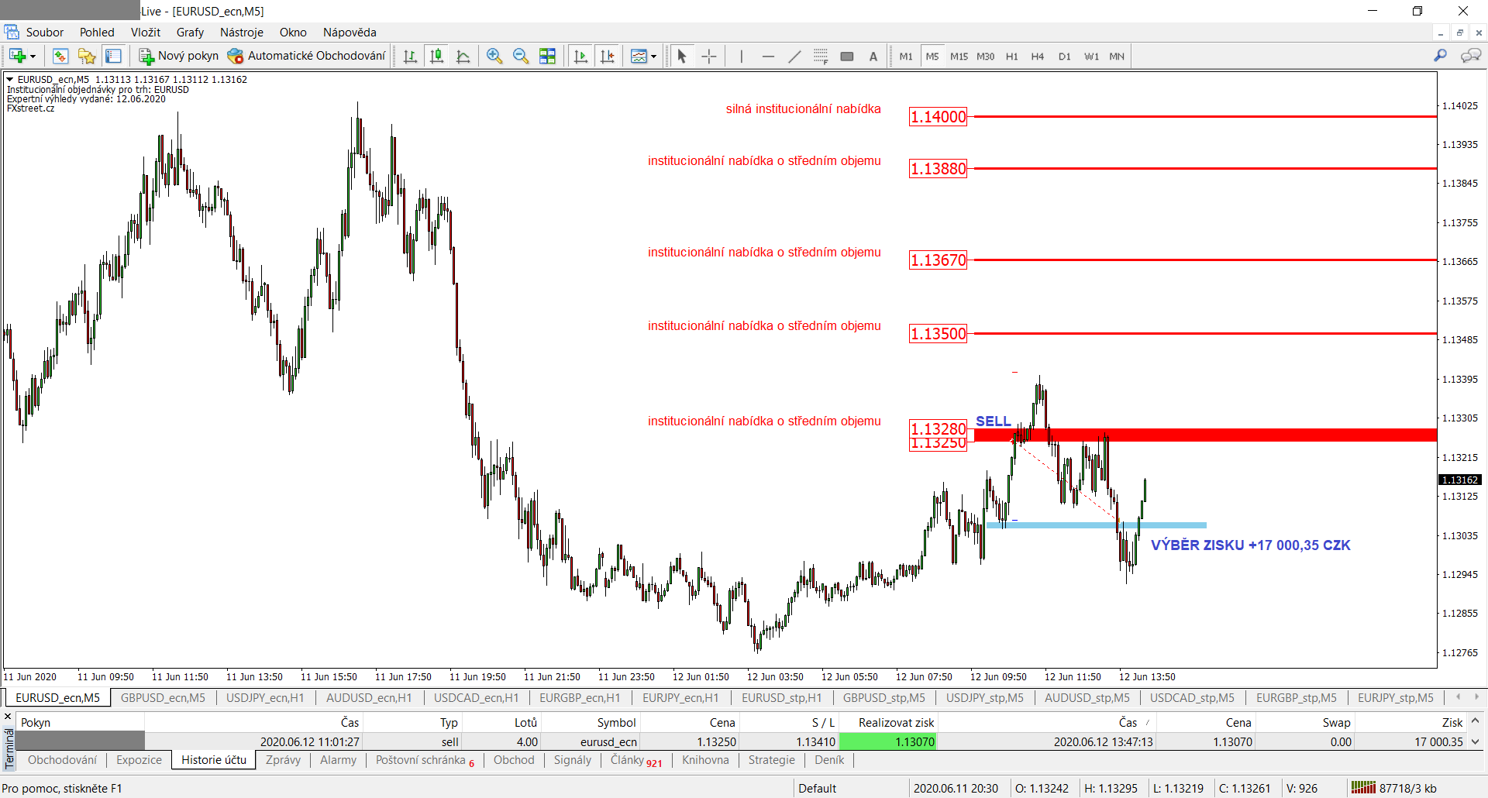
Task: Select the Fibonacci retracement tool
Action: tap(821, 56)
